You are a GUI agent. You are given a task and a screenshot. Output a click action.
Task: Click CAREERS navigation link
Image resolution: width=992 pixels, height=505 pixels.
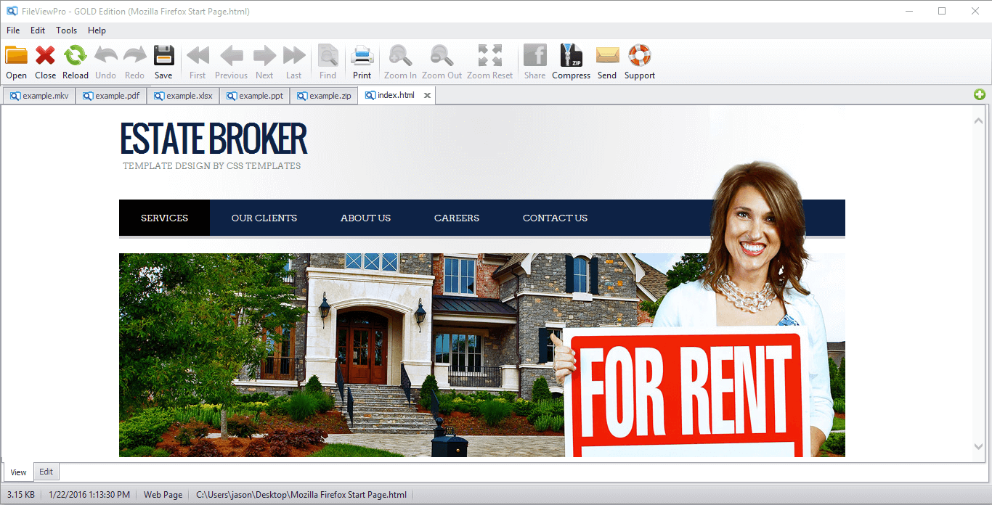point(457,218)
